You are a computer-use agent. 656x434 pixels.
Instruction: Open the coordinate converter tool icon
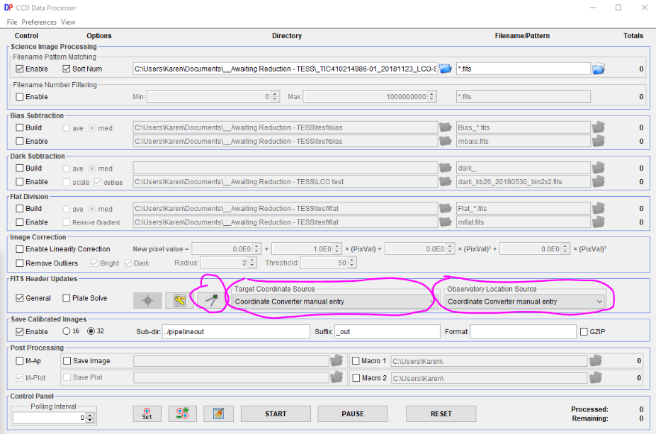point(212,301)
